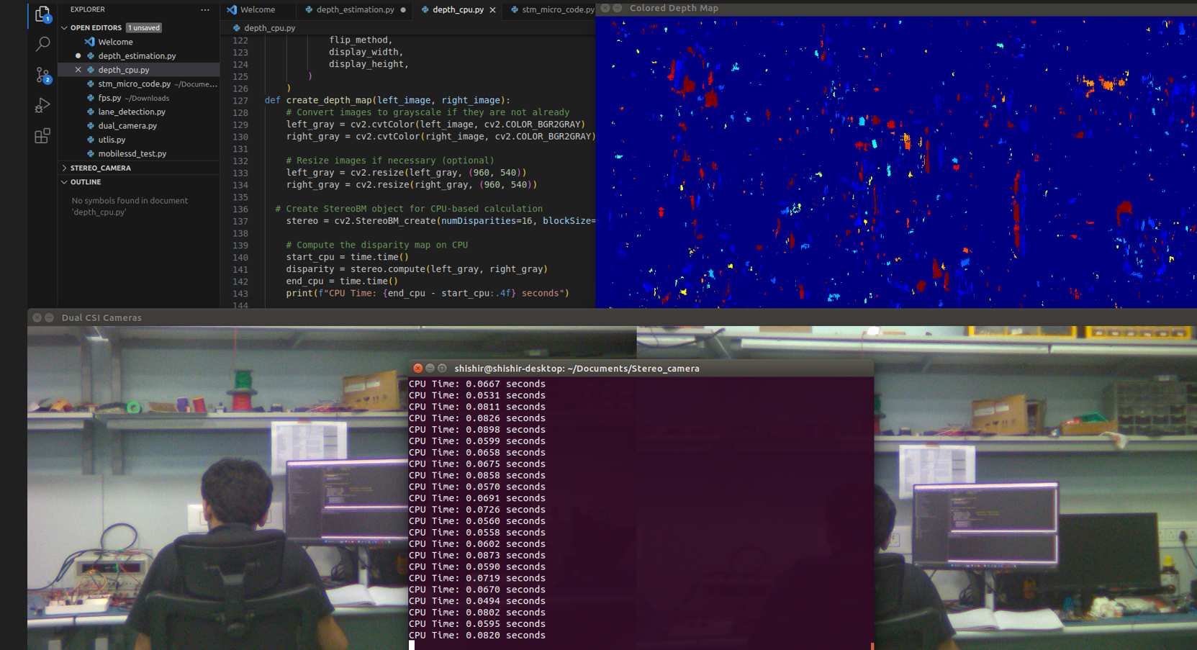This screenshot has height=650, width=1197.
Task: Open the Source Control view
Action: pyautogui.click(x=42, y=75)
